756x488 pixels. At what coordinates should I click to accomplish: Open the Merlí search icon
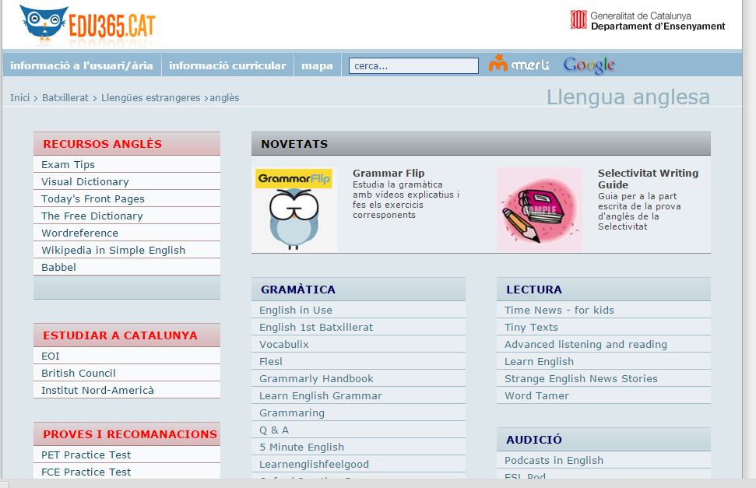pos(519,65)
